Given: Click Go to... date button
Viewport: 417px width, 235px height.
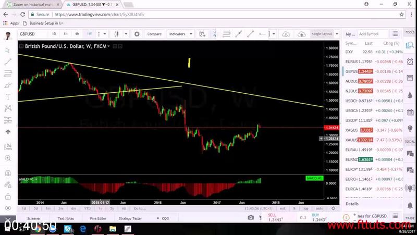Looking at the screenshot, I should click(x=140, y=208).
